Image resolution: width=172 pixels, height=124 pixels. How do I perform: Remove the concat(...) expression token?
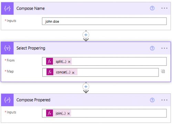tap(73, 73)
